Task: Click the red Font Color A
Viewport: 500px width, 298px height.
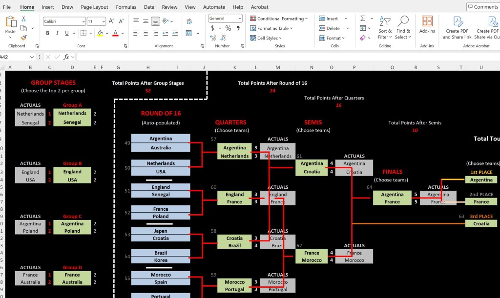Action: click(115, 33)
